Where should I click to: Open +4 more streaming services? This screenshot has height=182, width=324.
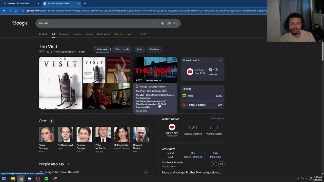point(213,72)
